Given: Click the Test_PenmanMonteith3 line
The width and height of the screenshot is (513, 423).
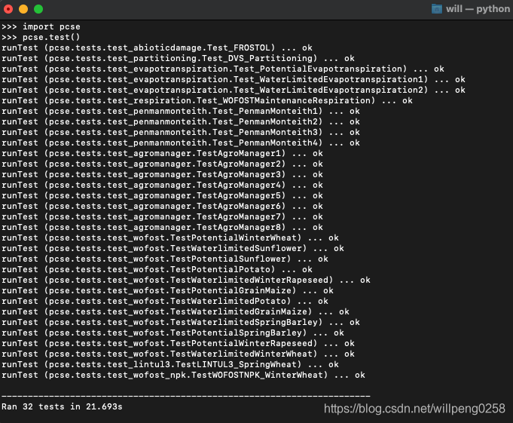Looking at the screenshot, I should [181, 132].
